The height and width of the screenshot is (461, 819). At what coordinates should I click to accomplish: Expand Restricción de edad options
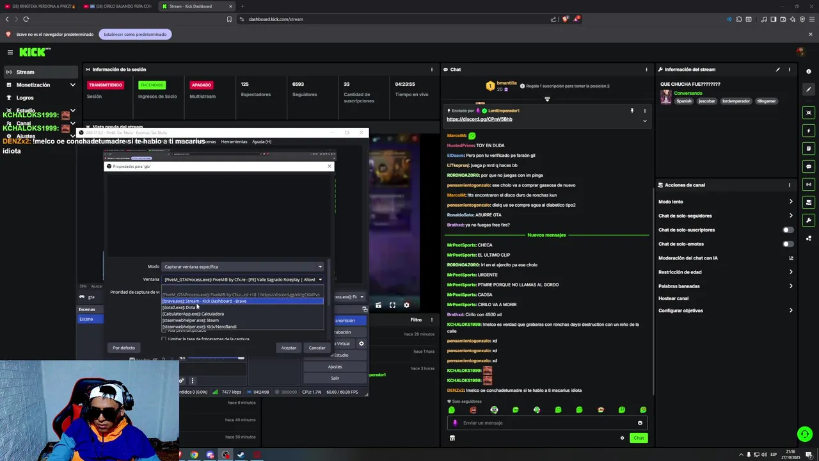pyautogui.click(x=791, y=272)
